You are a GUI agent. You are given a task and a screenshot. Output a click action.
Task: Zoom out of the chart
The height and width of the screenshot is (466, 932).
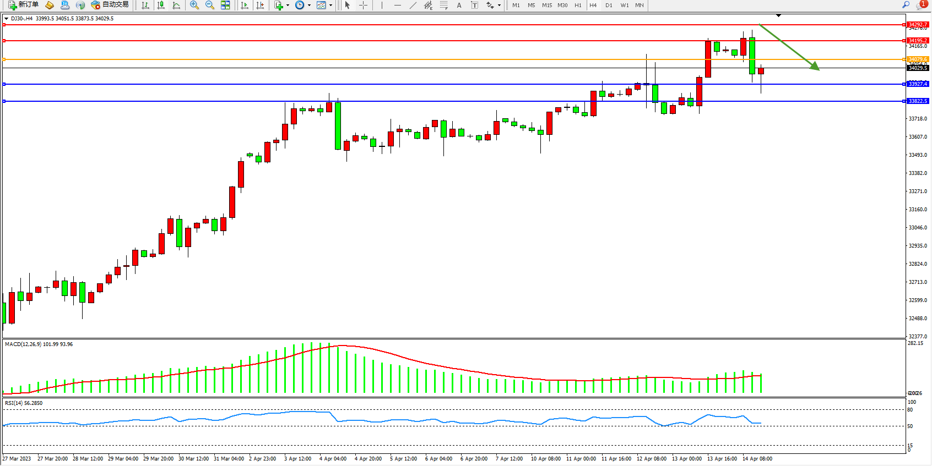tap(210, 5)
